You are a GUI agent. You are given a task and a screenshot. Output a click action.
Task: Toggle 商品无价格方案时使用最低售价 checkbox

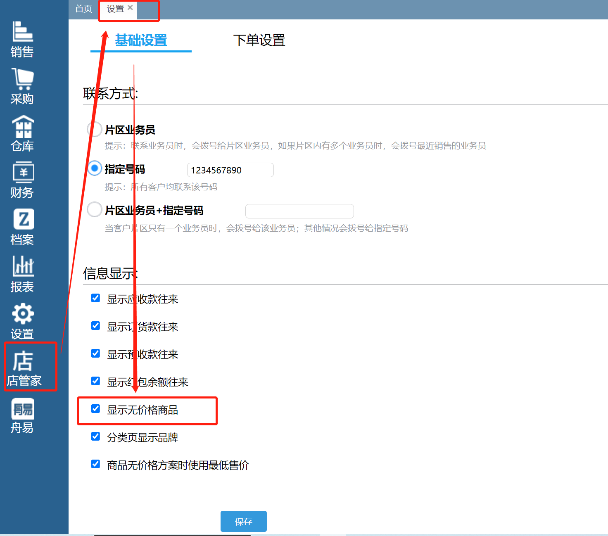point(95,464)
